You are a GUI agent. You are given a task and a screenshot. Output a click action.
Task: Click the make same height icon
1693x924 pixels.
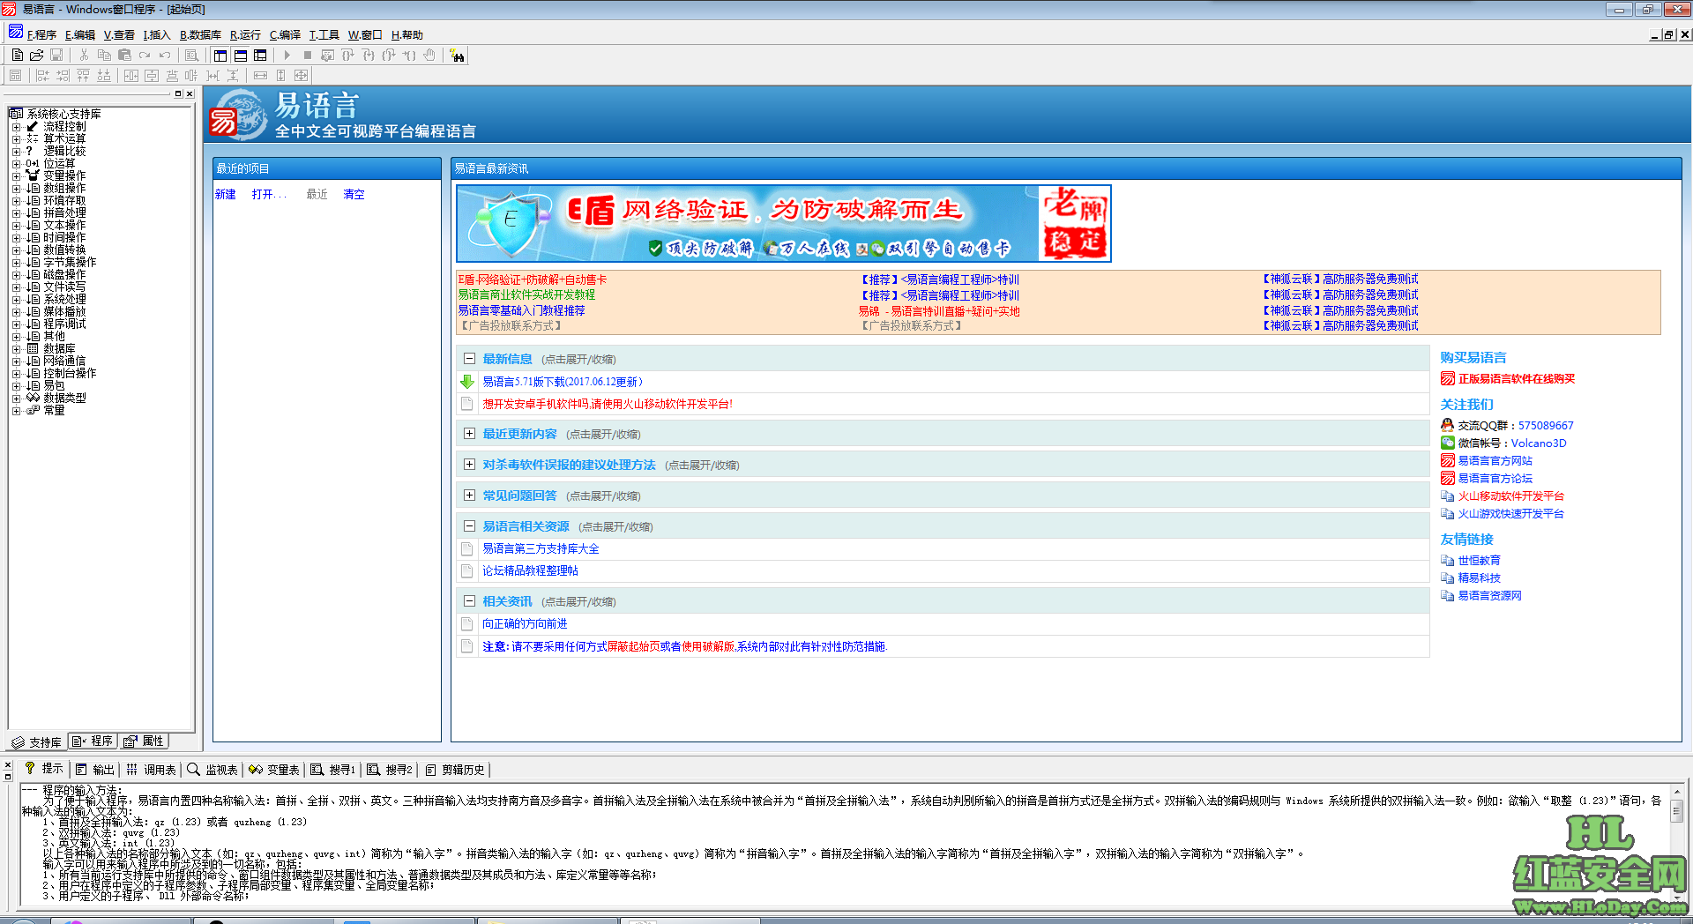pyautogui.click(x=280, y=75)
